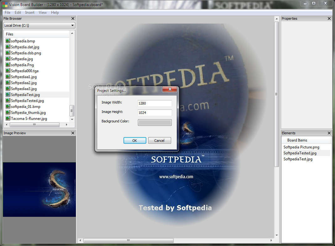Open the Help menu
335x246 pixels.
tap(55, 13)
